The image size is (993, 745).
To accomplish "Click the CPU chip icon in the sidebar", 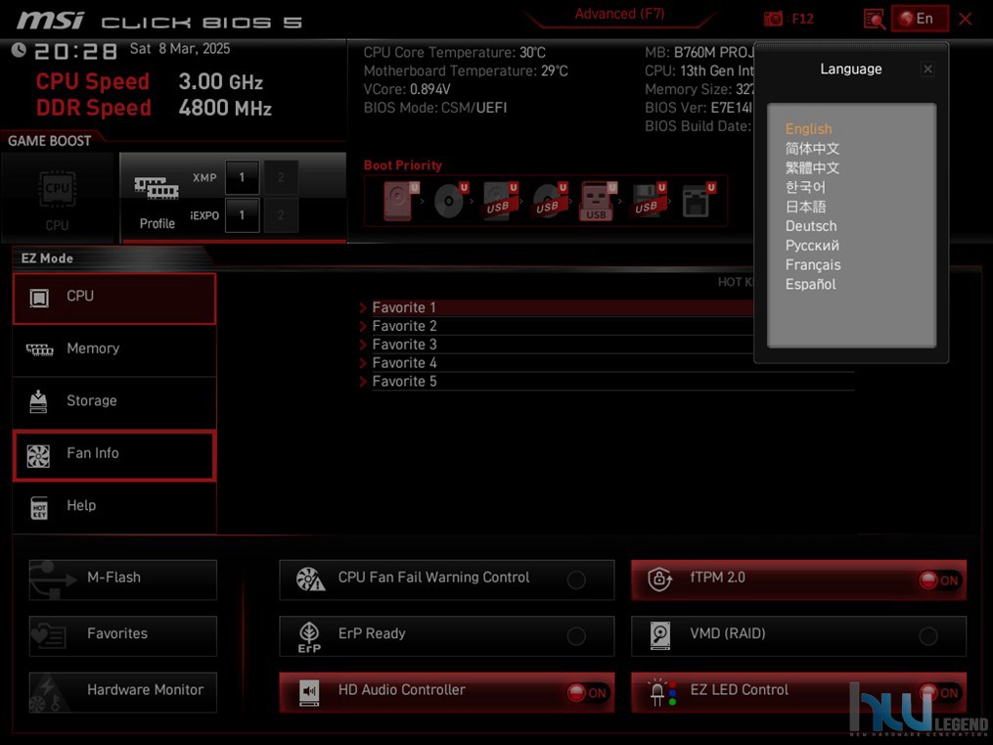I will tap(39, 298).
